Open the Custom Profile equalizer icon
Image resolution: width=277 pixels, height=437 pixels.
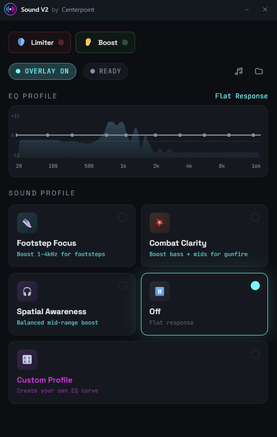(27, 359)
